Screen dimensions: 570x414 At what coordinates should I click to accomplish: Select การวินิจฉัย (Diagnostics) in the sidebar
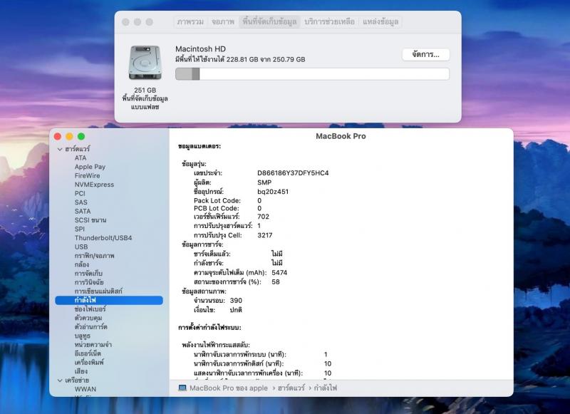tap(89, 282)
